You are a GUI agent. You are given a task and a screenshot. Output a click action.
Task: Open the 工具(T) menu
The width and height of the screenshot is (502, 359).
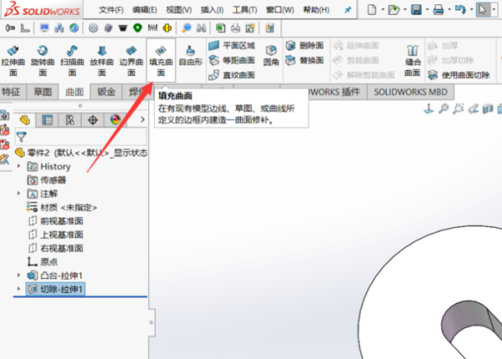coord(245,10)
